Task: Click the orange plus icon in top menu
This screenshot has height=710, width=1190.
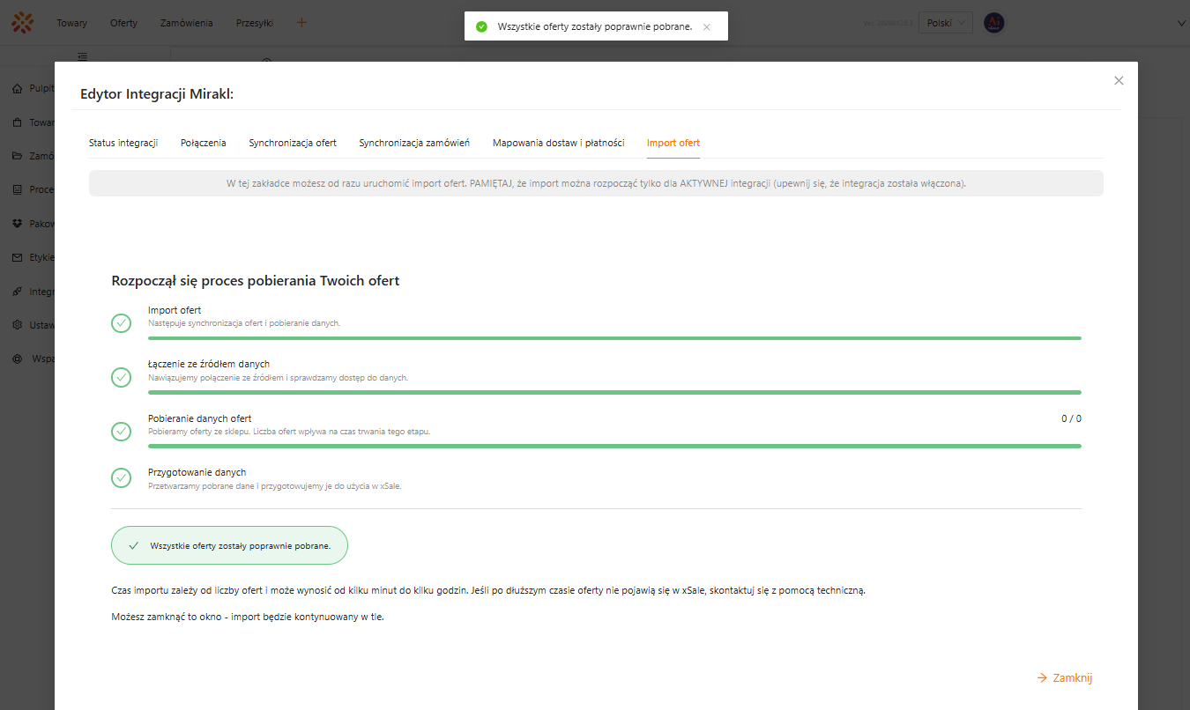Action: tap(301, 23)
